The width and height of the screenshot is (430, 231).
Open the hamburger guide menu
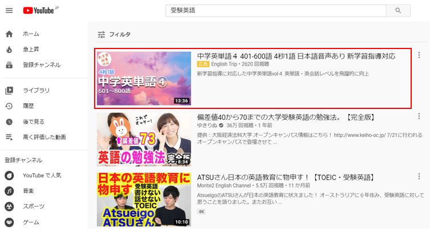click(9, 11)
